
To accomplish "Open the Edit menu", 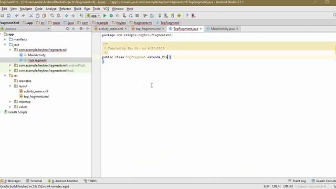I will (4, 9).
